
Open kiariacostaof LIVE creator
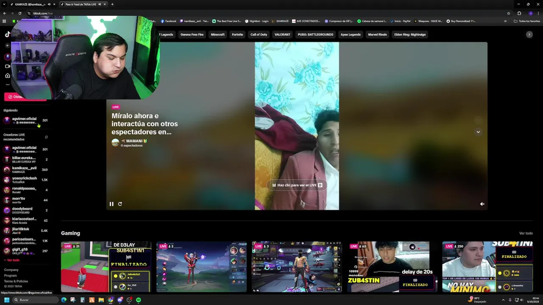(25, 220)
